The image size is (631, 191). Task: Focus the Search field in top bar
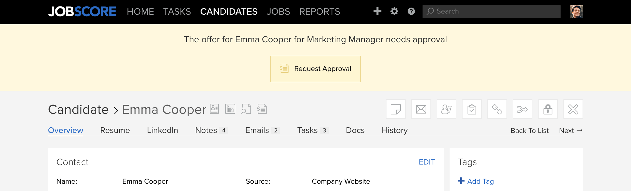coord(491,12)
